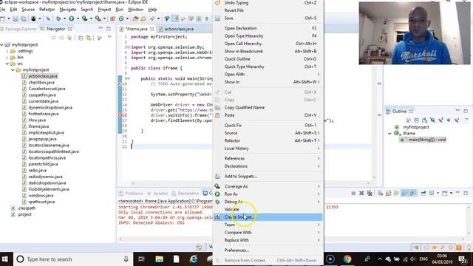Image resolution: width=473 pixels, height=266 pixels.
Task: Open Navigator view menu dropdown
Action: (109, 37)
